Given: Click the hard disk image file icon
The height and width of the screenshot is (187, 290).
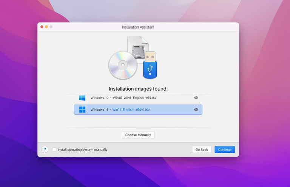Looking at the screenshot, I should click(138, 48).
